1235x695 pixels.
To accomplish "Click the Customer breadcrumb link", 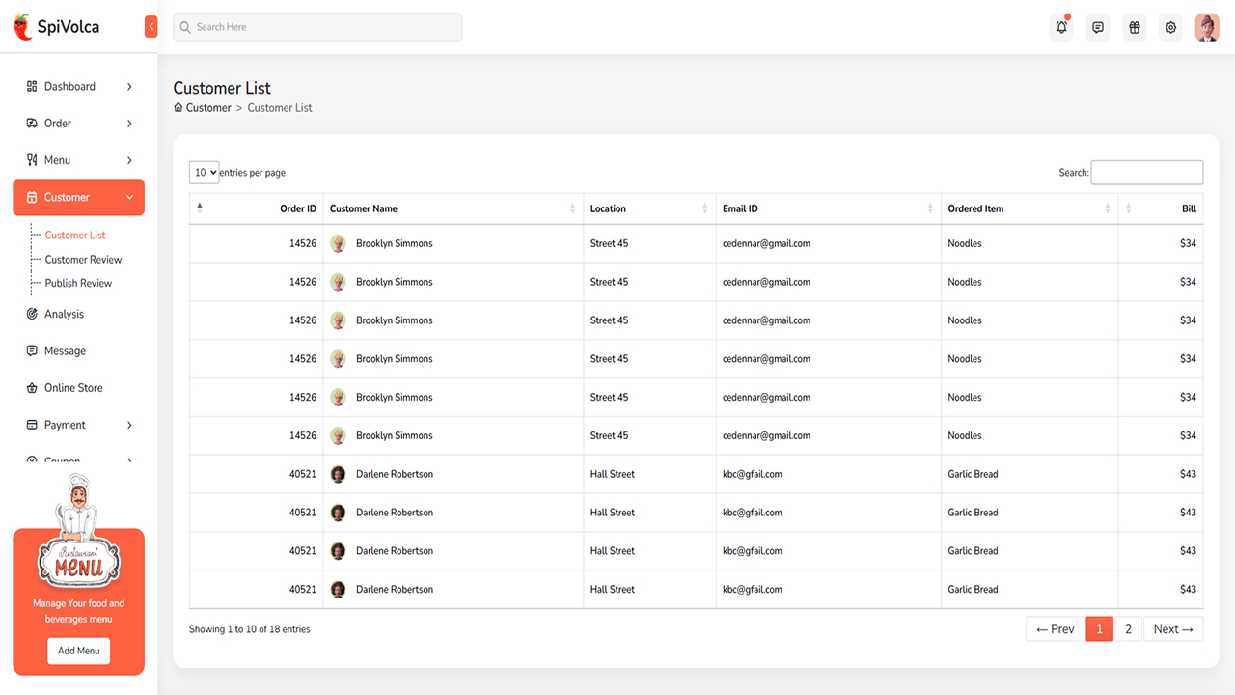I will [208, 107].
